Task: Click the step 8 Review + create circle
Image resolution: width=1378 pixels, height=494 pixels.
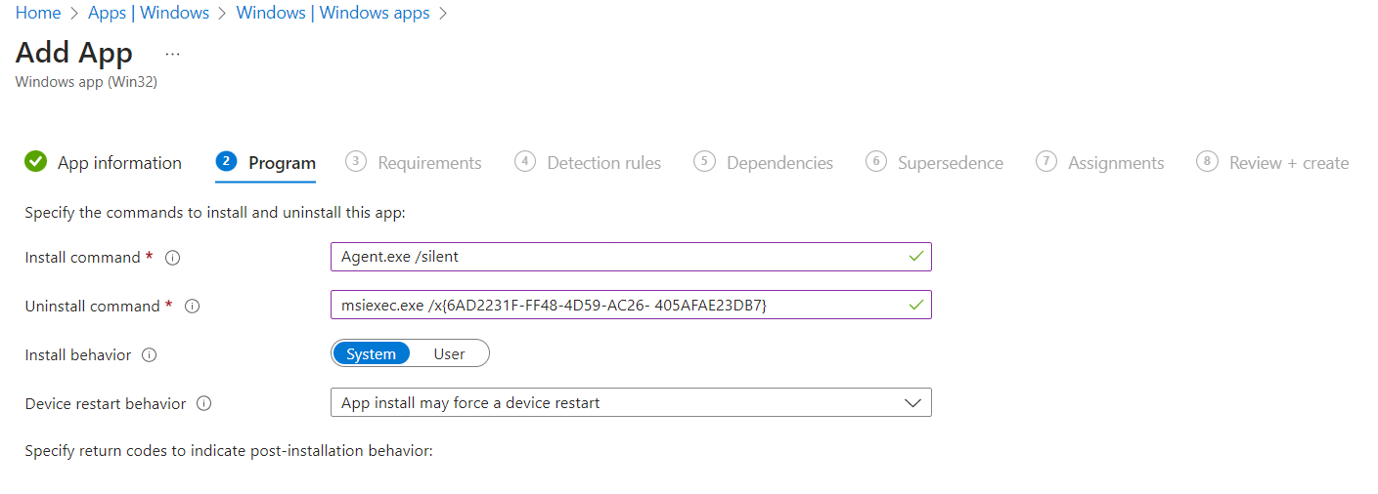Action: [1207, 162]
